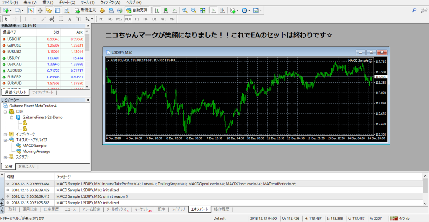Select Moving Average expert advisor
The width and height of the screenshot is (429, 222).
pyautogui.click(x=36, y=151)
